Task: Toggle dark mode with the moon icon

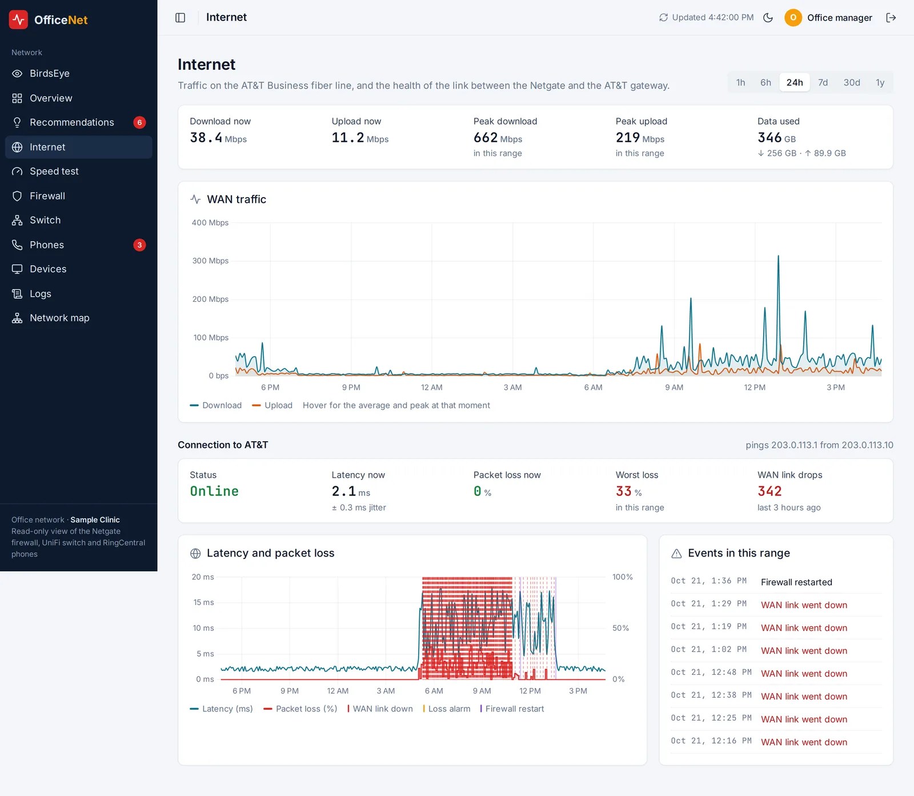Action: [768, 18]
